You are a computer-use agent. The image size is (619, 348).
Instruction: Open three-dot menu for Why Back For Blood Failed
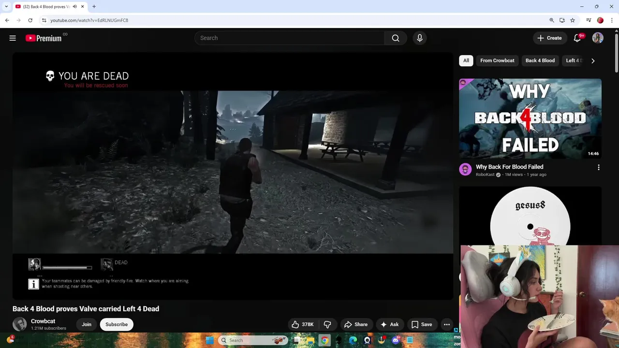[599, 167]
